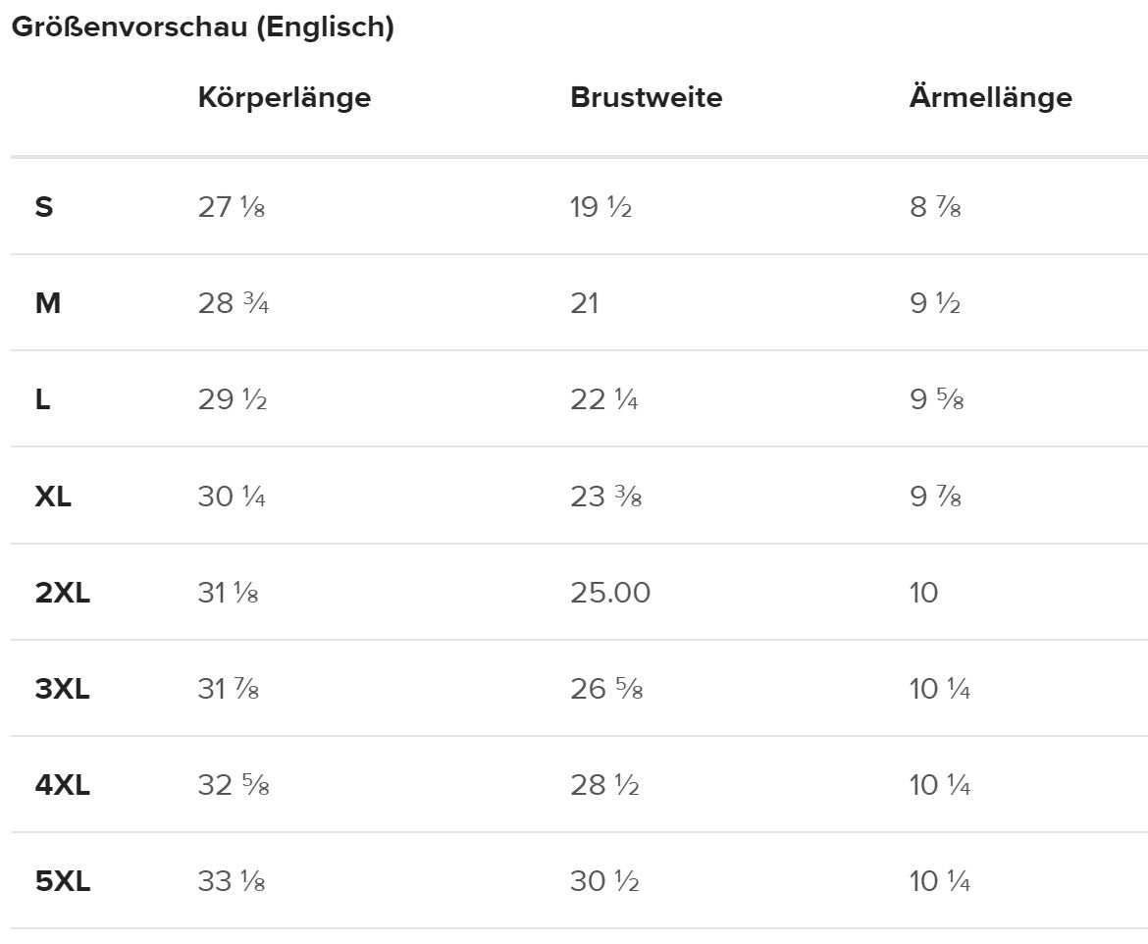Click Brustweite value 21 for M
The width and height of the screenshot is (1148, 944).
(x=584, y=304)
